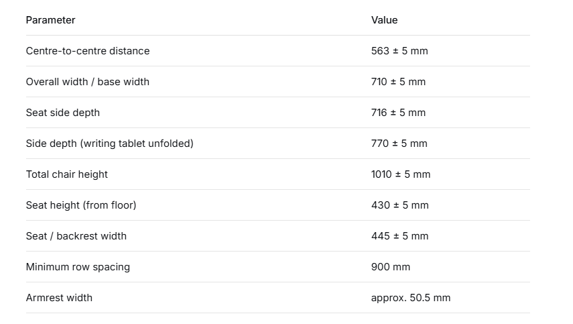This screenshot has height=324, width=573.
Task: Select the Overall width / base width row
Action: [277, 82]
